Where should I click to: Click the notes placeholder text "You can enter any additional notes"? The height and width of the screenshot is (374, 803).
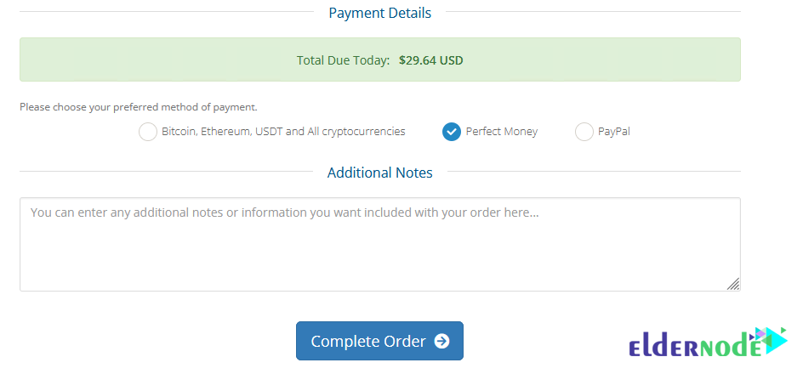127,212
